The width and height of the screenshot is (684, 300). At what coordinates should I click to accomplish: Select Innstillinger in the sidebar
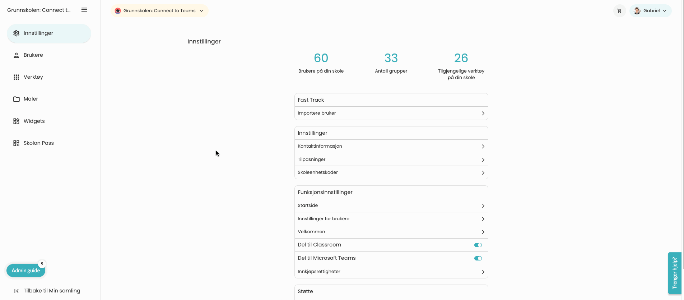click(49, 33)
